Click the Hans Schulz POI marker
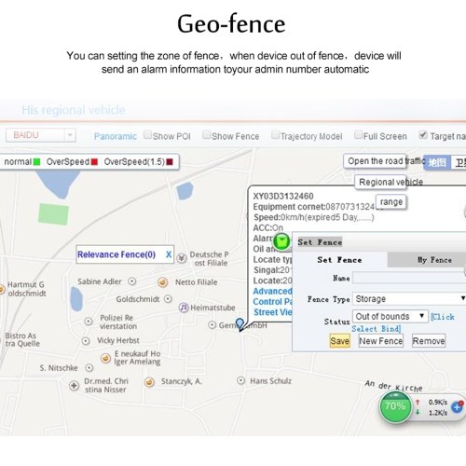The width and height of the screenshot is (466, 466). (x=241, y=380)
